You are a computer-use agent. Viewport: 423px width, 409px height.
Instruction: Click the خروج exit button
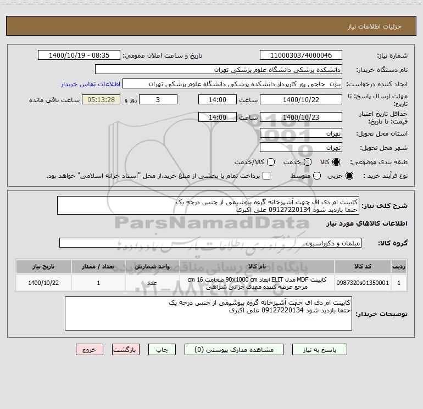(90, 350)
